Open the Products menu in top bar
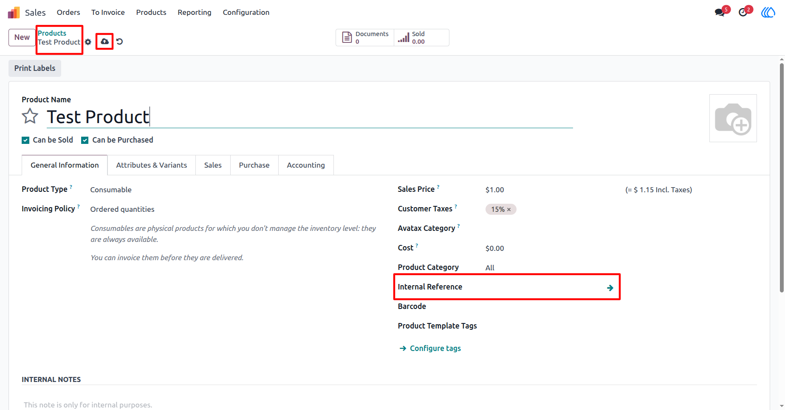The width and height of the screenshot is (785, 410). (x=151, y=12)
